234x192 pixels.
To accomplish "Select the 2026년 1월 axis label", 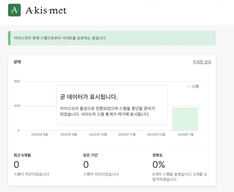I will click(185, 135).
